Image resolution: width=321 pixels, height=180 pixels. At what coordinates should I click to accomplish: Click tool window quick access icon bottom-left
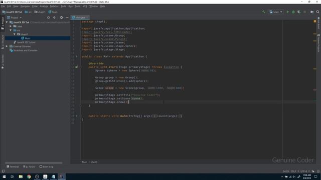3,171
